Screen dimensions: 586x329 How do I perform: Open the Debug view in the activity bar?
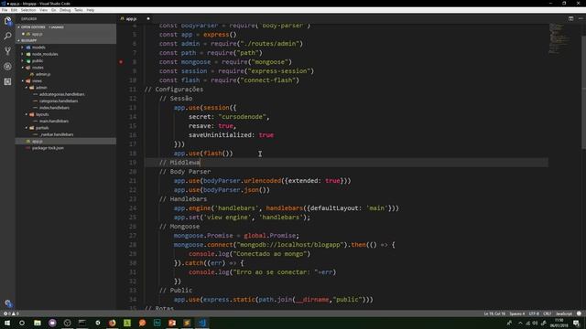[7, 67]
